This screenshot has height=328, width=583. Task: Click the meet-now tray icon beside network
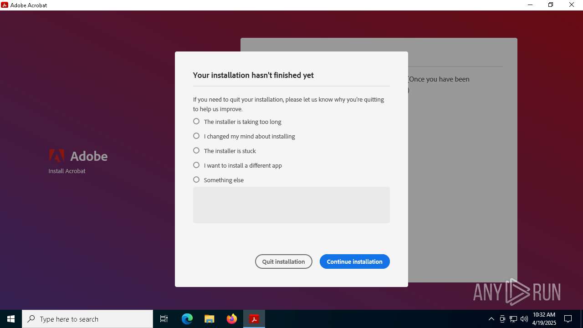pyautogui.click(x=502, y=319)
